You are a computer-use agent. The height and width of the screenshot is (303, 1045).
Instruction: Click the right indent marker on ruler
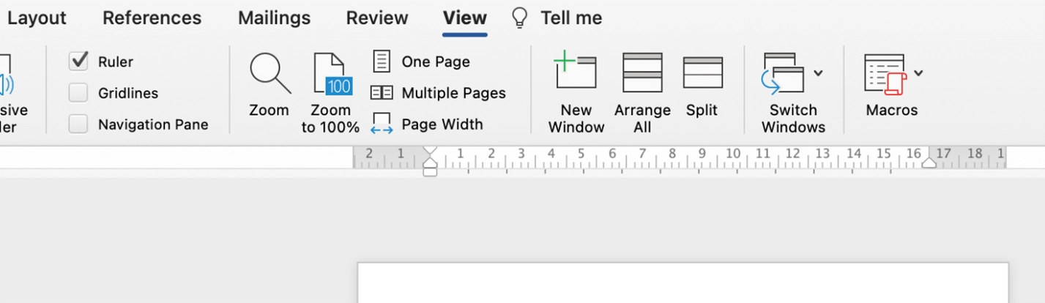(x=929, y=162)
